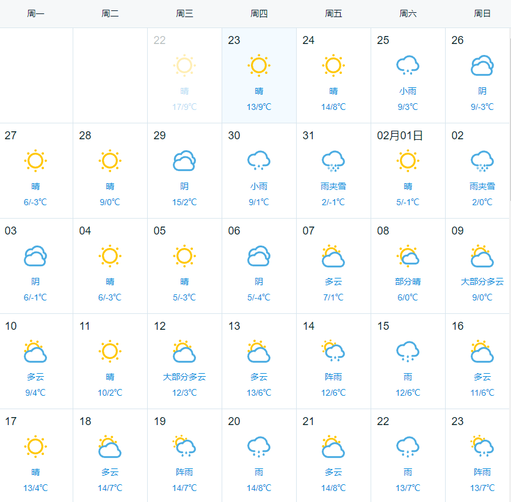Click the shower icon on day 14
511x502 pixels.
tap(333, 351)
